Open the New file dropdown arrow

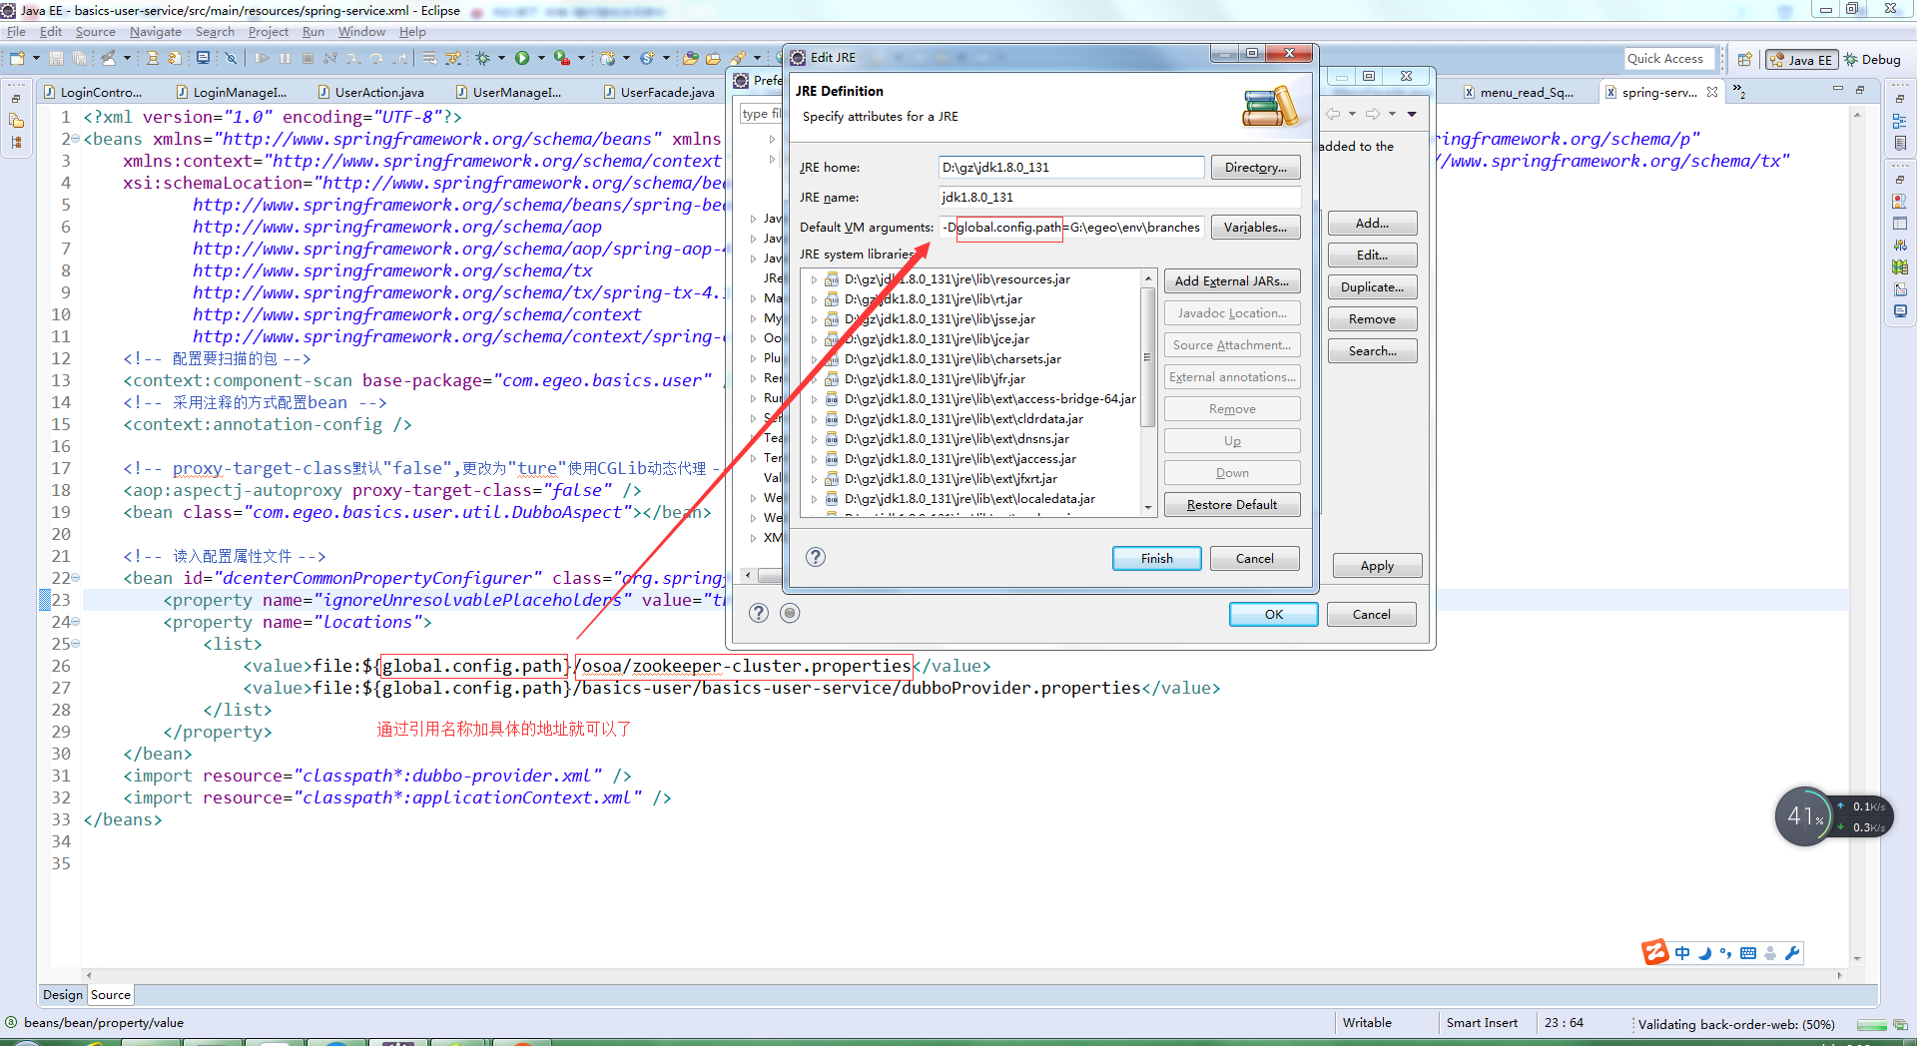click(x=36, y=58)
